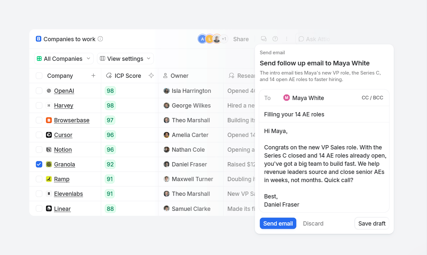
Task: Open the three-dot more options menu
Action: [x=287, y=39]
